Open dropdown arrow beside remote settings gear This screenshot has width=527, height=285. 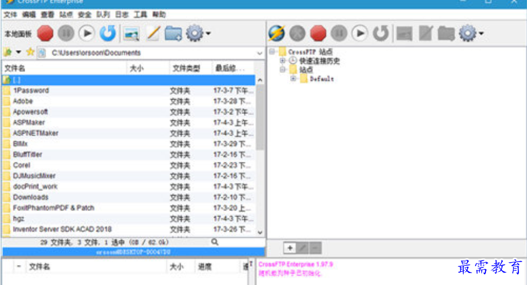click(481, 34)
